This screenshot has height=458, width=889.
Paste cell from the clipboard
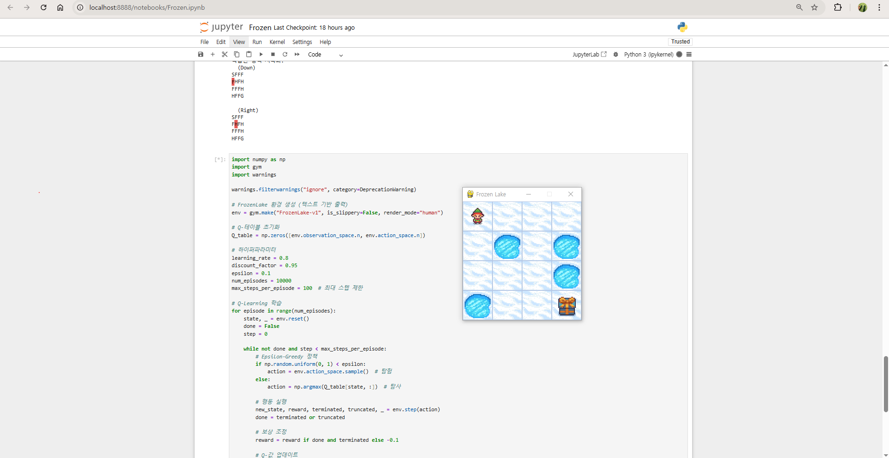(x=249, y=54)
